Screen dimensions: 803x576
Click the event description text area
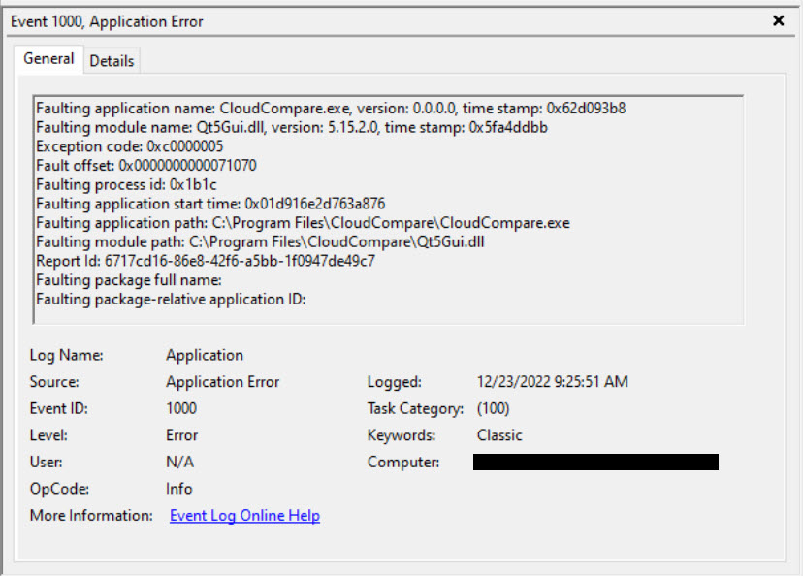click(388, 204)
